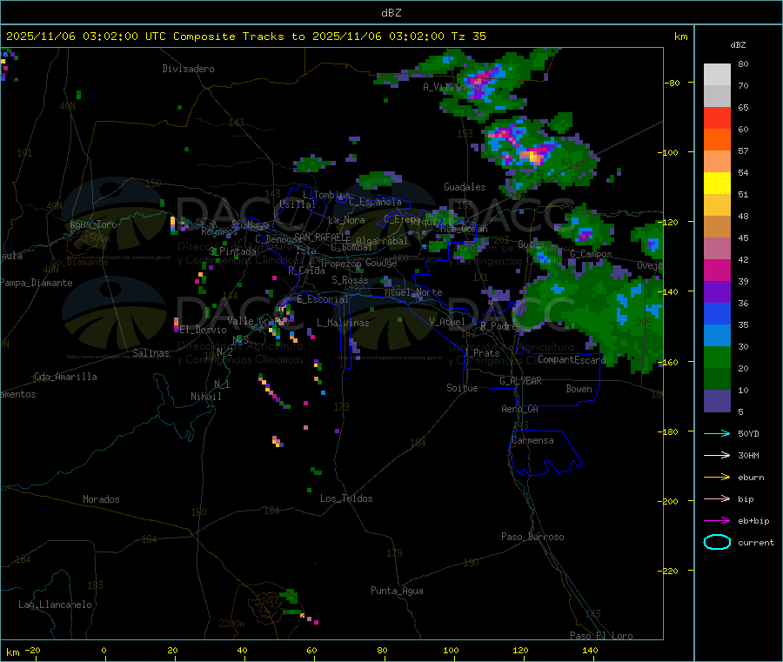Pick the light blue dBZ scale swatch
This screenshot has height=662, width=783.
tap(717, 336)
